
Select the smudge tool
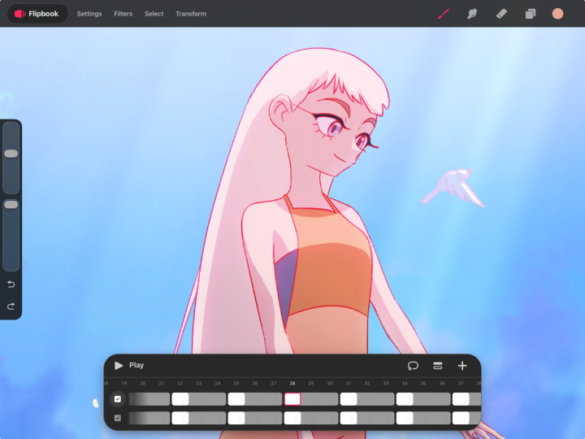click(472, 14)
